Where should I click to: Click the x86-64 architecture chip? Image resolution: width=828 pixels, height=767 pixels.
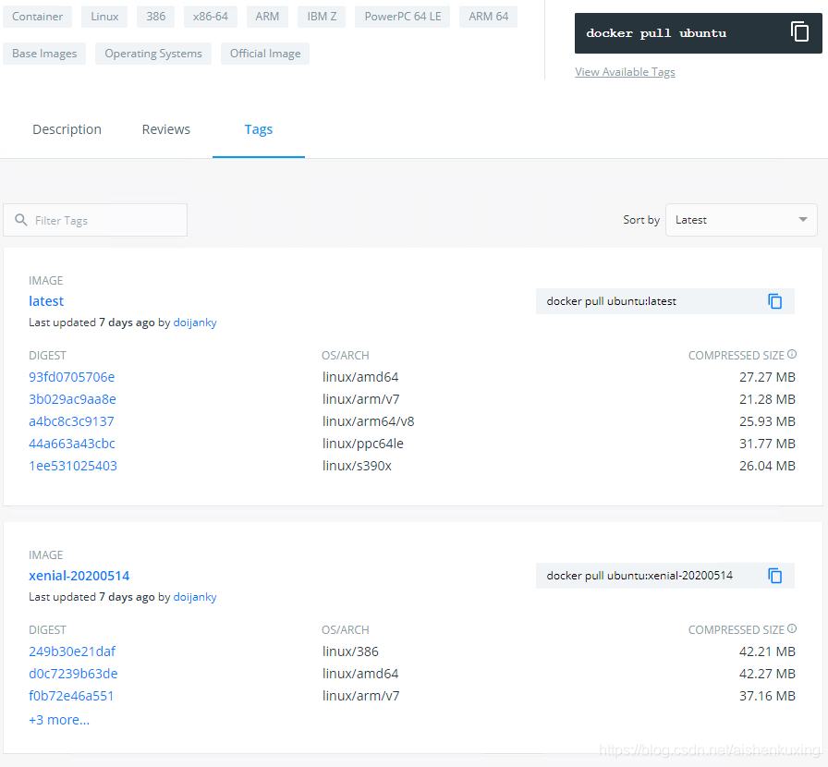coord(210,17)
